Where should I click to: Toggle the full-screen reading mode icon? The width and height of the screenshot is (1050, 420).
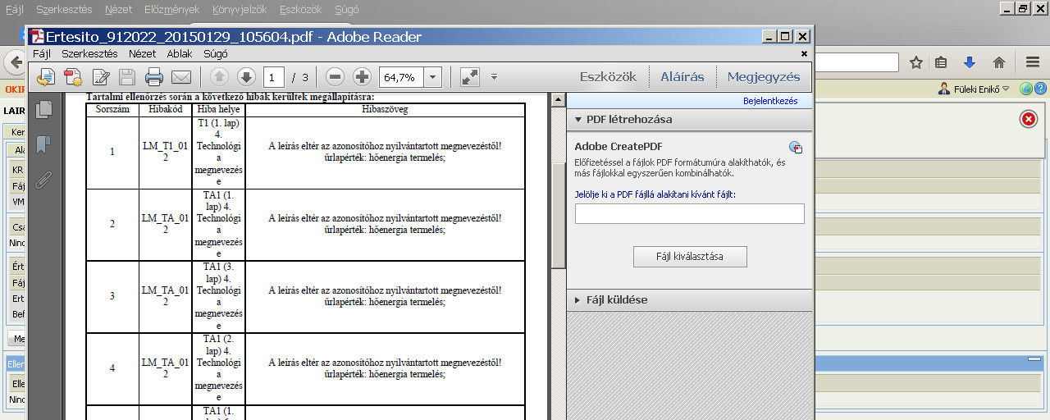pyautogui.click(x=470, y=77)
